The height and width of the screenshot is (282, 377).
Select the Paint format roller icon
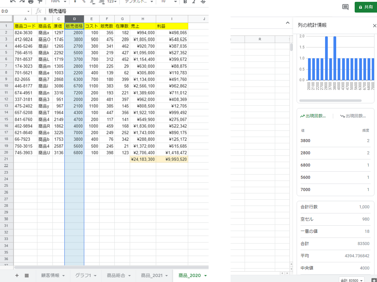tap(40, 2)
